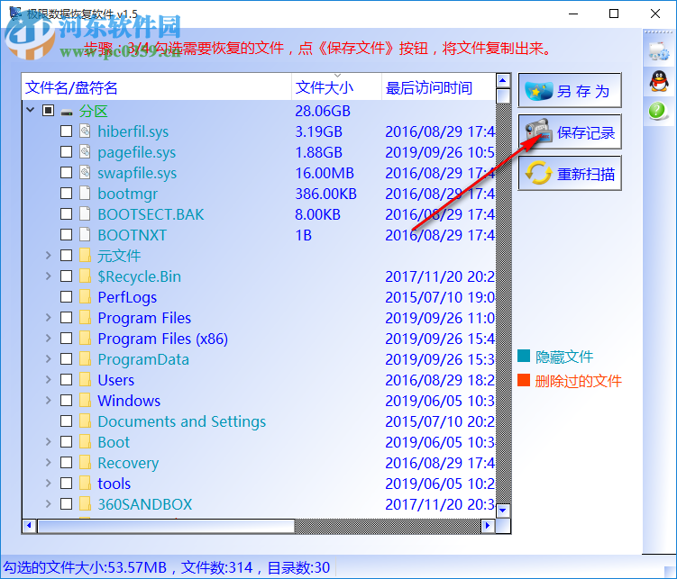
Task: Expand the 元文件 folder
Action: (x=49, y=255)
